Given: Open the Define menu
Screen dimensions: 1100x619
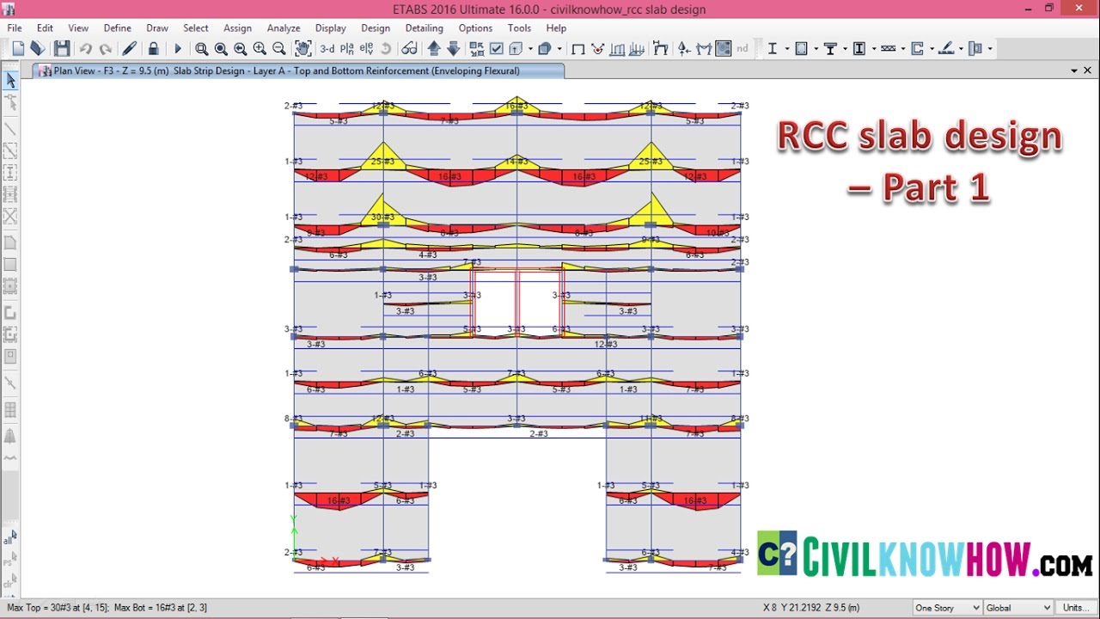Looking at the screenshot, I should click(x=118, y=28).
